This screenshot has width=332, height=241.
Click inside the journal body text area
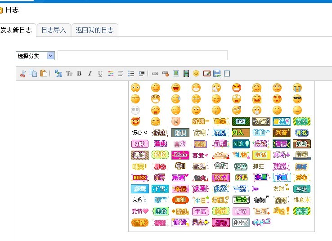[72, 161]
